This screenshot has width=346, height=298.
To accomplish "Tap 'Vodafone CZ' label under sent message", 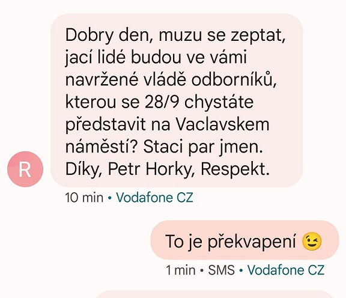I will tap(286, 270).
